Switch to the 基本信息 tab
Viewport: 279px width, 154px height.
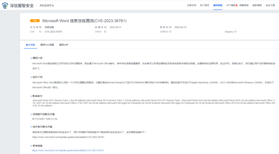(x=30, y=45)
